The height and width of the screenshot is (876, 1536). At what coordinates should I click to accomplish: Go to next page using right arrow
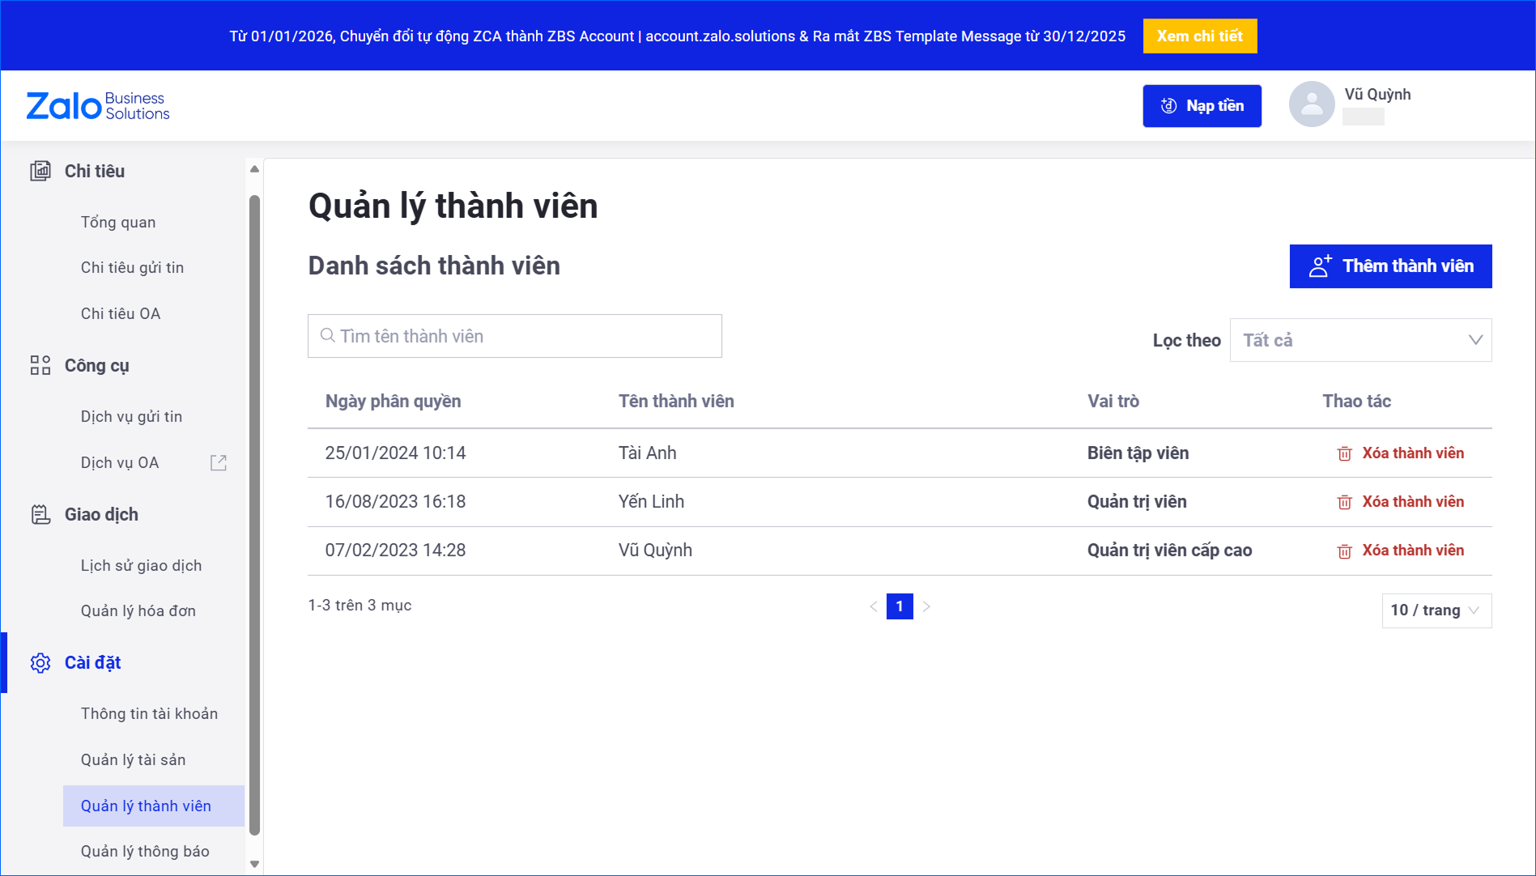(926, 606)
